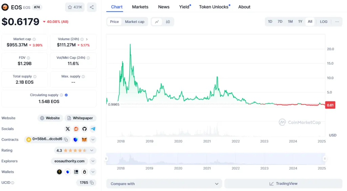Set chart range to 1Y

tap(300, 21)
